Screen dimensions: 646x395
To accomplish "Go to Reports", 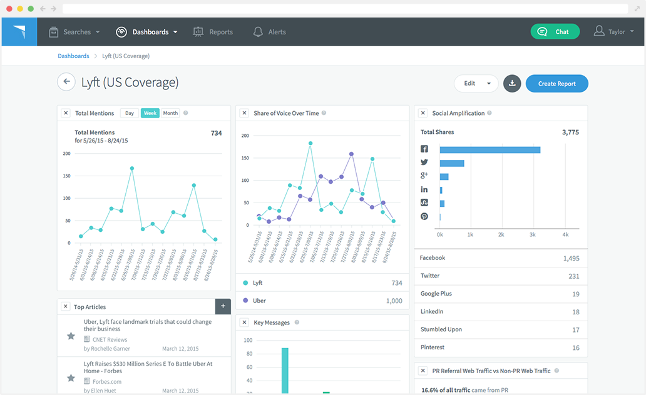I will [213, 32].
